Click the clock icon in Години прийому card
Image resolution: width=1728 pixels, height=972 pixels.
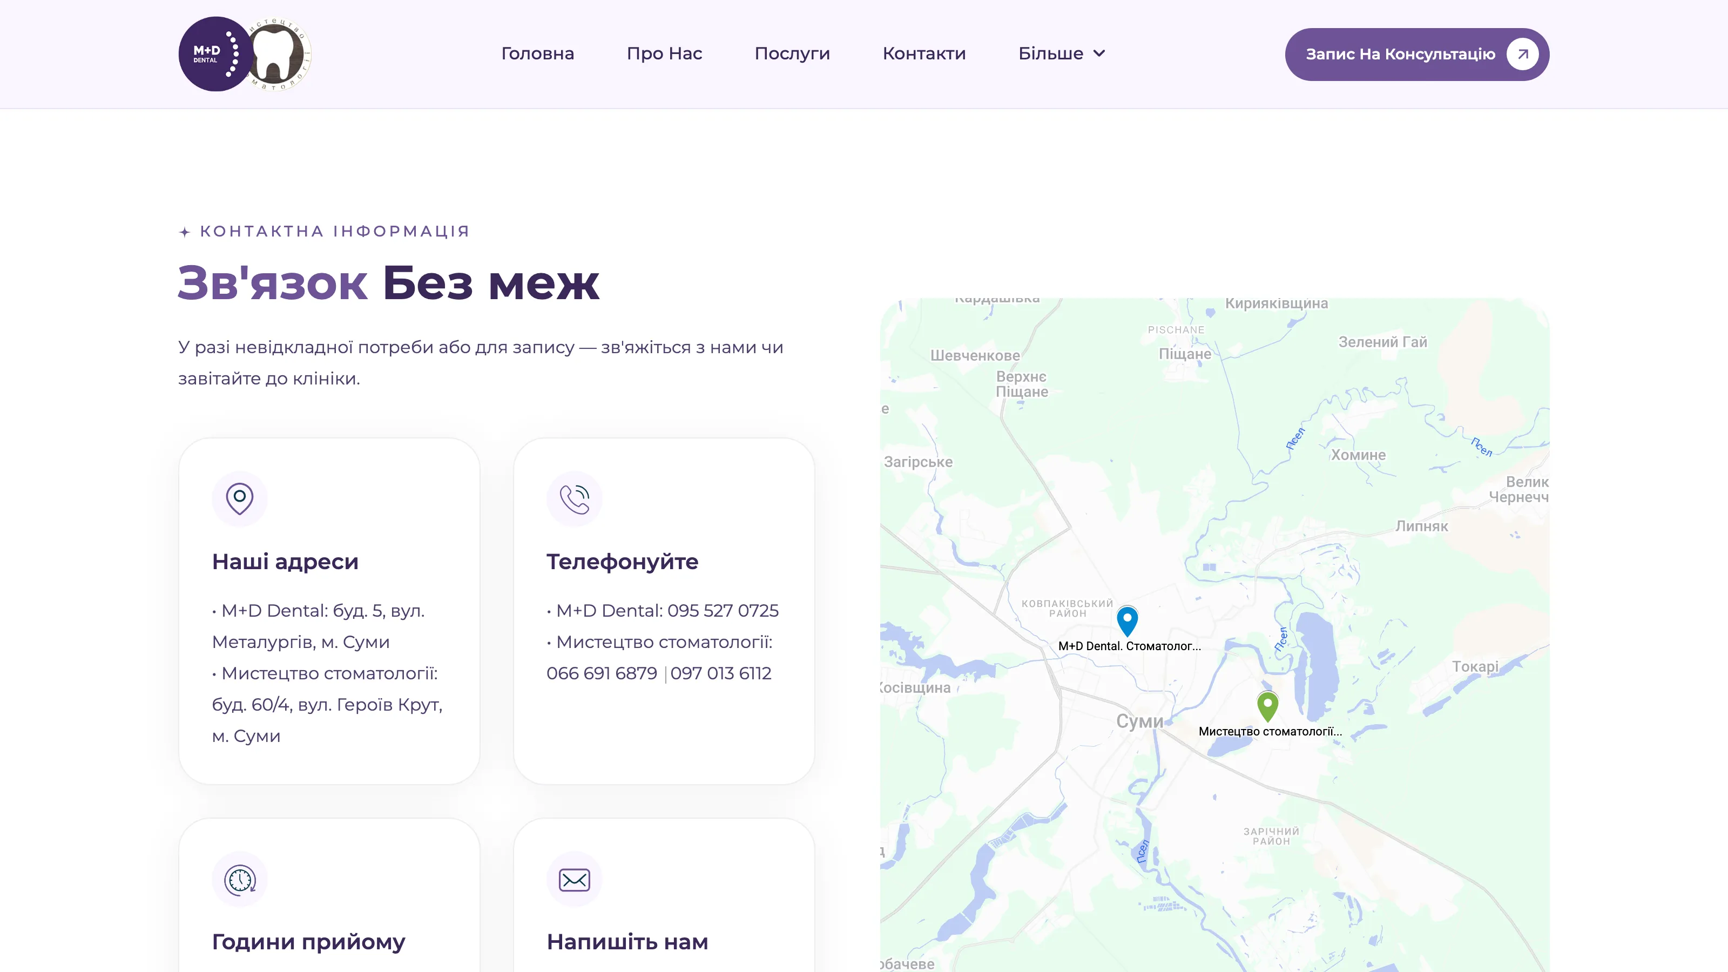[239, 880]
